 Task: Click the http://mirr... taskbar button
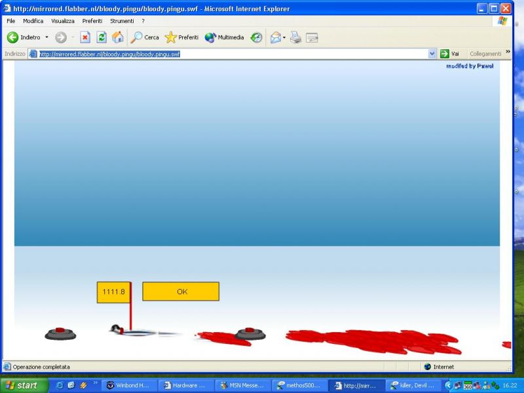click(x=356, y=385)
